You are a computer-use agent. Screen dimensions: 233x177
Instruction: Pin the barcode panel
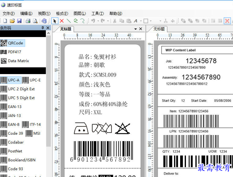click(x=43, y=28)
